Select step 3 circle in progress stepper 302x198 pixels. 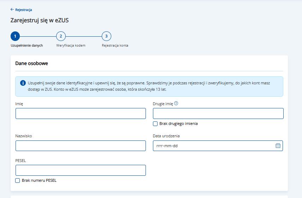(x=106, y=36)
